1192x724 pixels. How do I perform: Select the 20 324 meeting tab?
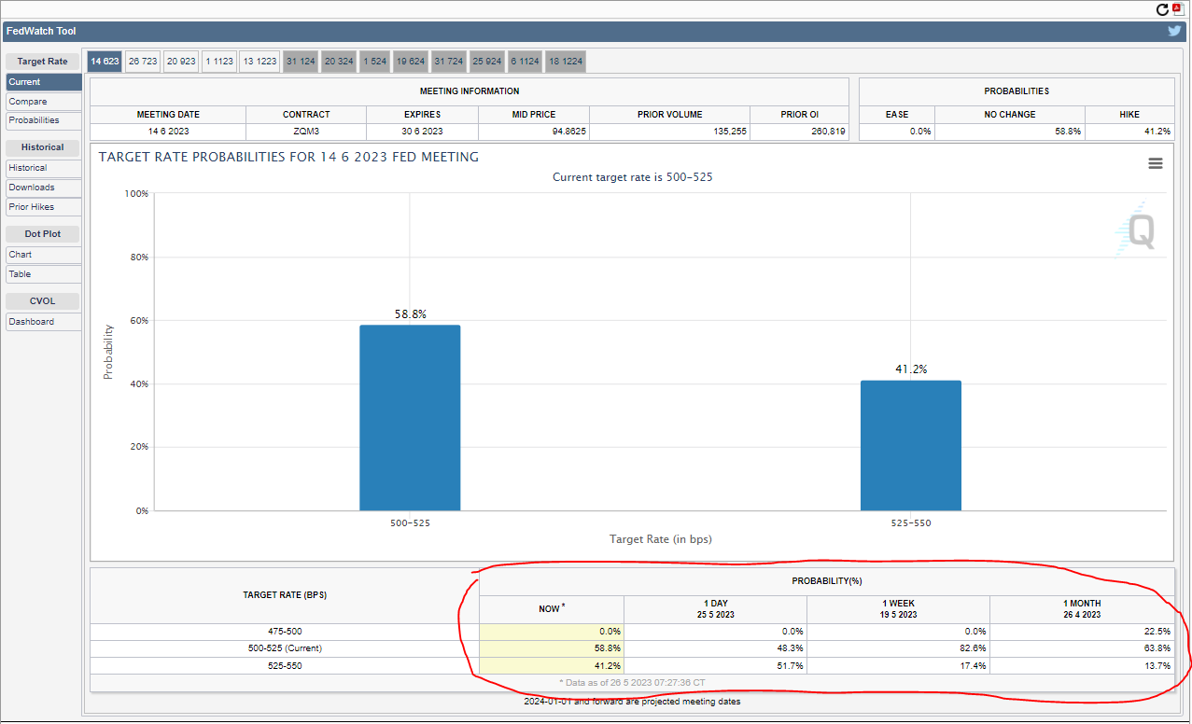pyautogui.click(x=339, y=62)
